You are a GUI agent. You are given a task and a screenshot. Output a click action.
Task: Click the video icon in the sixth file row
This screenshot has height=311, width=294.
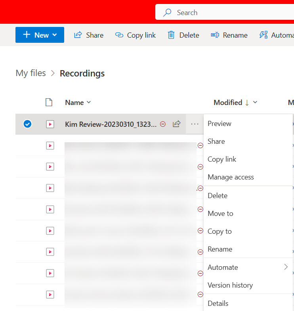(50, 231)
